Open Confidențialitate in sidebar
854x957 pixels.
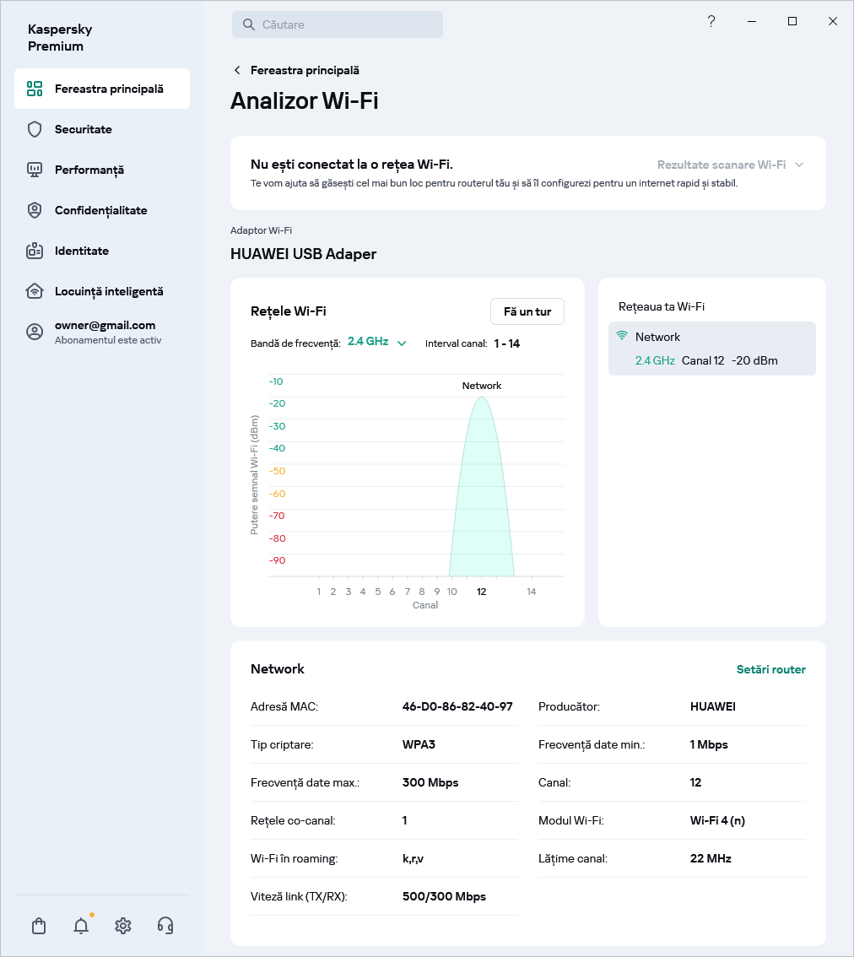(100, 210)
